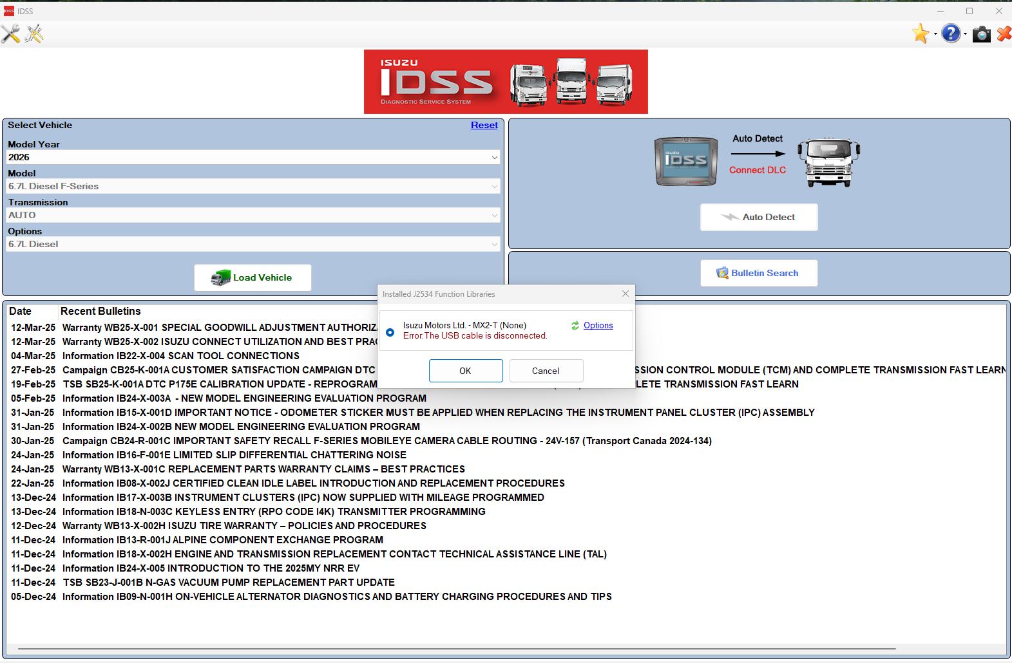
Task: Open the wrench and screwdriver tools icon
Action: [10, 34]
